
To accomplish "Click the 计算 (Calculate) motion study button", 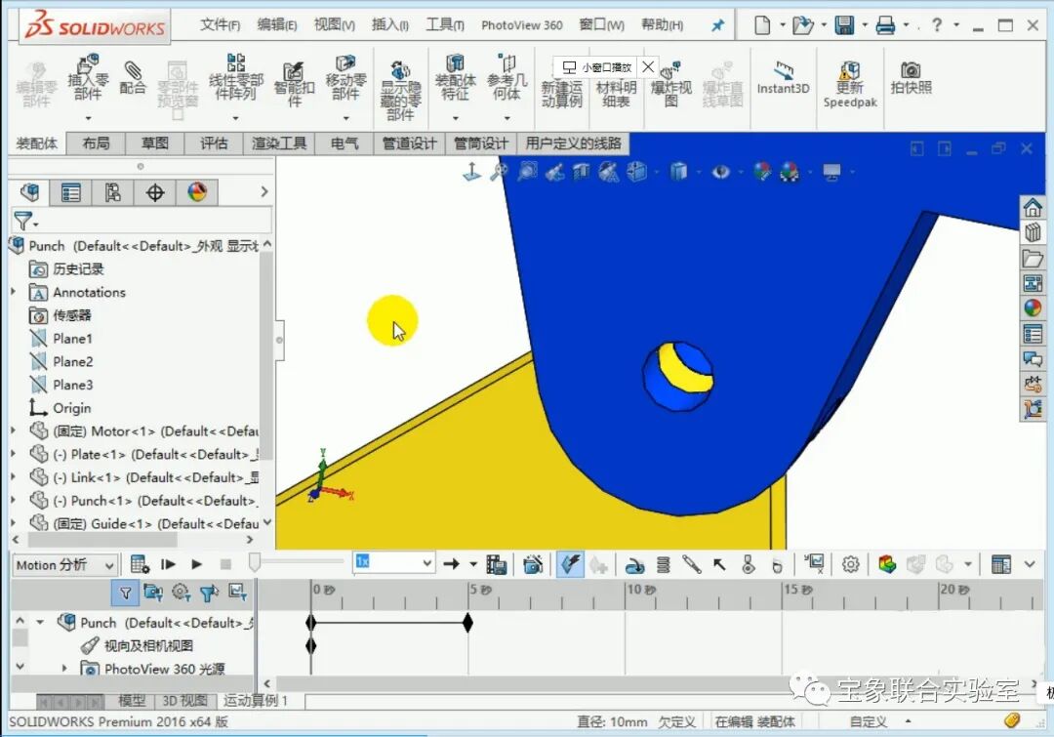I will pyautogui.click(x=140, y=563).
